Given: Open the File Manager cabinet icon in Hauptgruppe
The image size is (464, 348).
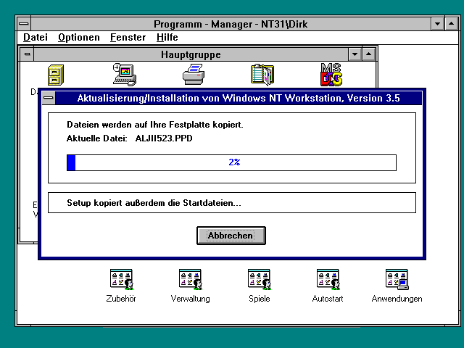Looking at the screenshot, I should 56,75.
